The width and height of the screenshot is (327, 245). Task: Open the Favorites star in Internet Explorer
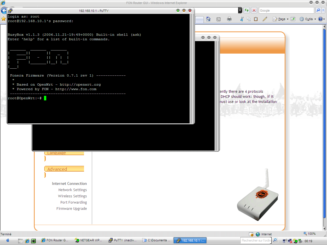click(x=3, y=19)
